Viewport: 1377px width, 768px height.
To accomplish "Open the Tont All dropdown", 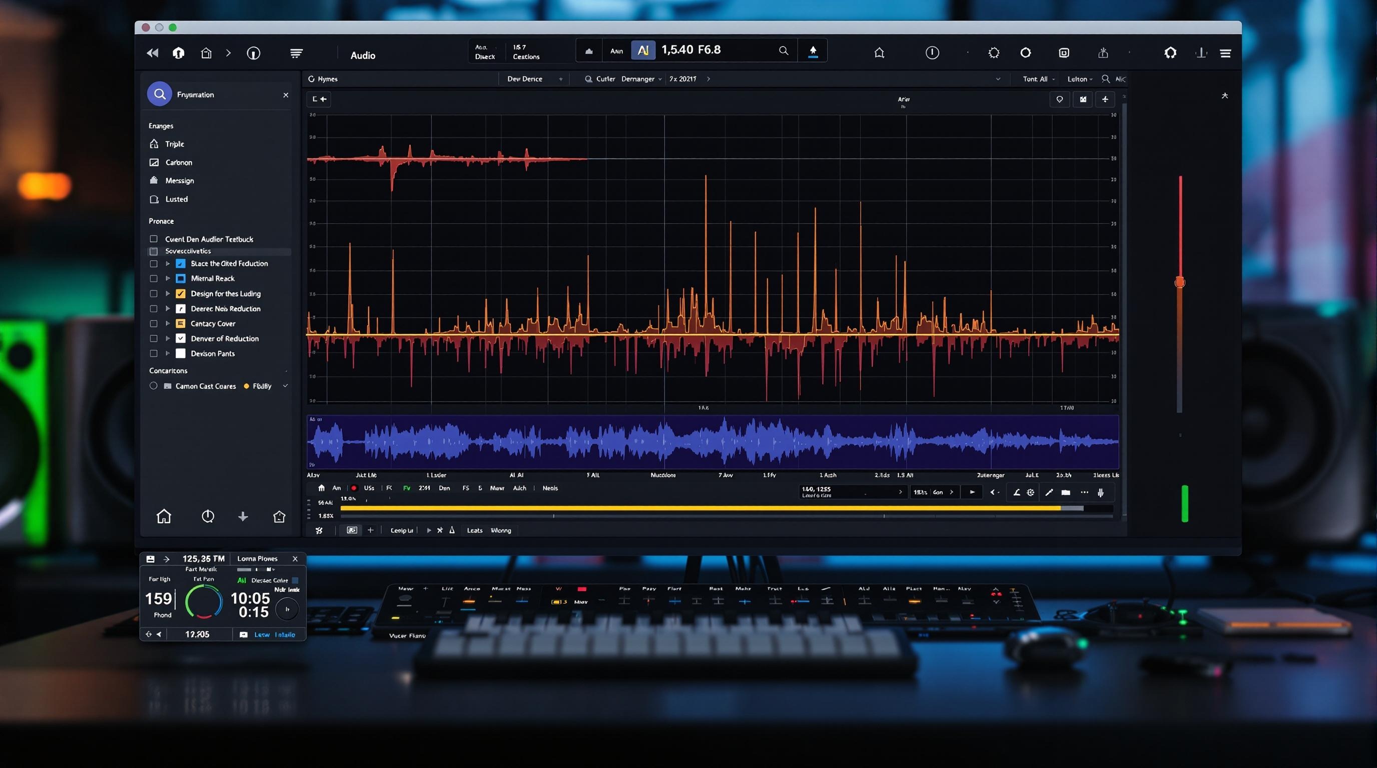I will click(x=1037, y=78).
